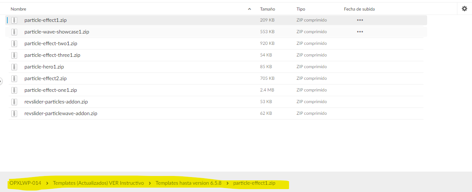Sort files by Tipo column
This screenshot has height=192, width=472.
pyautogui.click(x=301, y=9)
